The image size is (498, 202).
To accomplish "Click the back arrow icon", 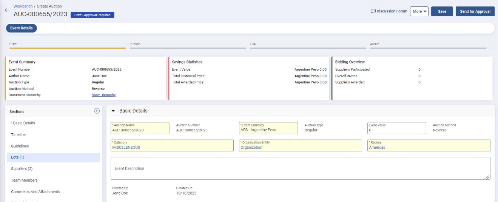I will [x=6, y=10].
